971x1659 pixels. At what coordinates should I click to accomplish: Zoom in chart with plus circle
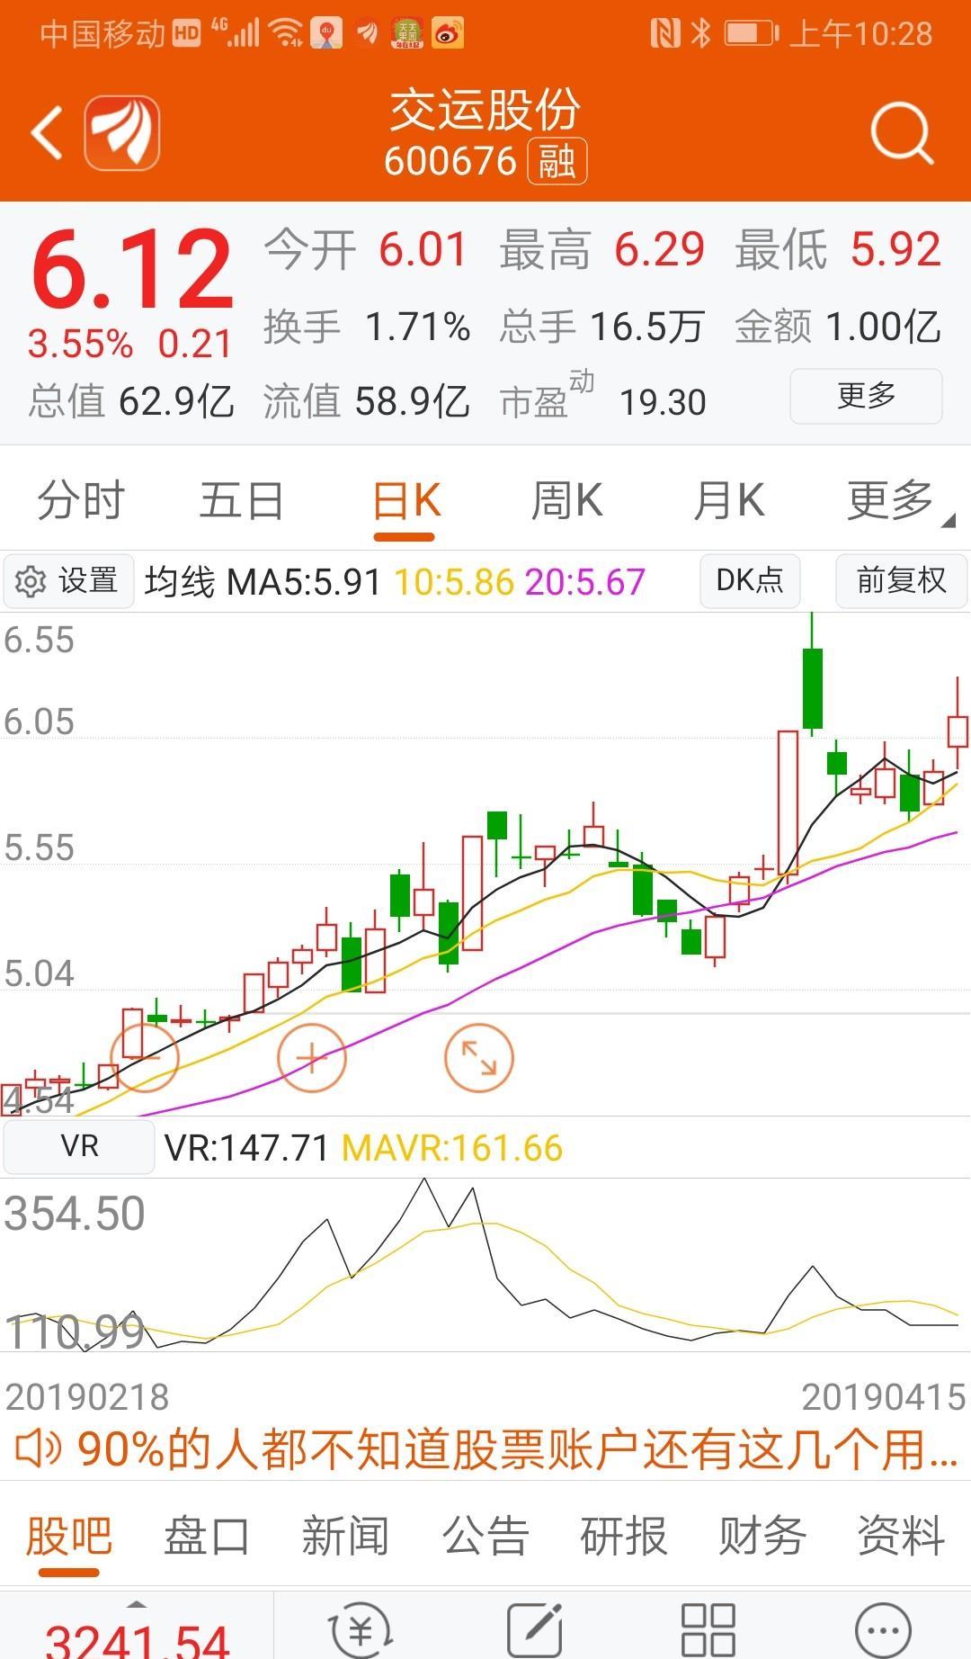pyautogui.click(x=312, y=1058)
